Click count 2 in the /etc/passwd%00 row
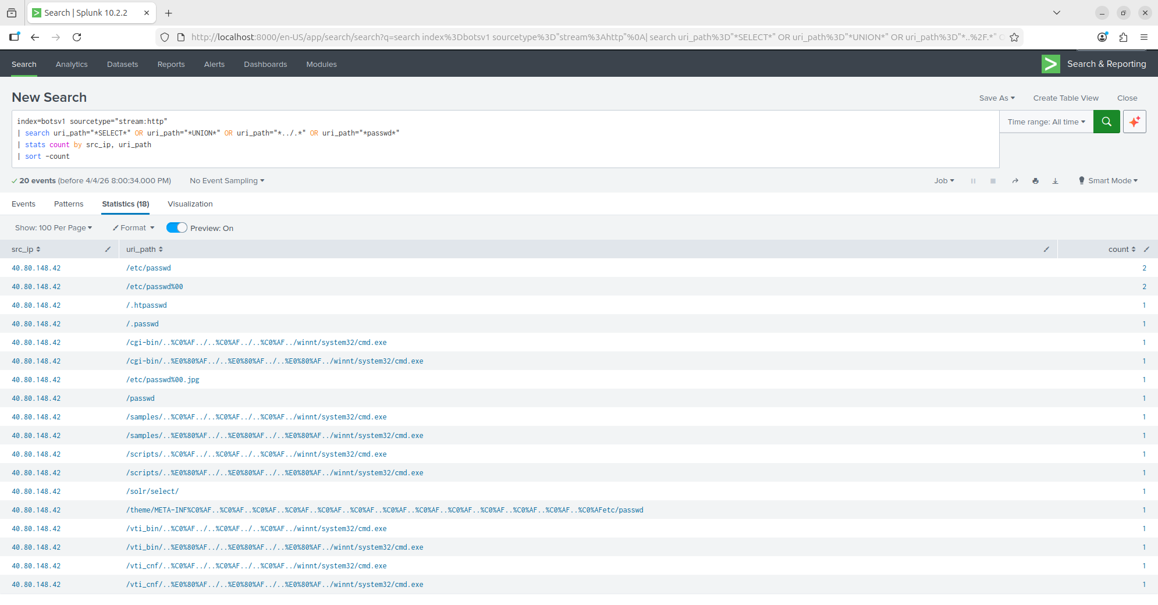The height and width of the screenshot is (605, 1158). (x=1144, y=286)
